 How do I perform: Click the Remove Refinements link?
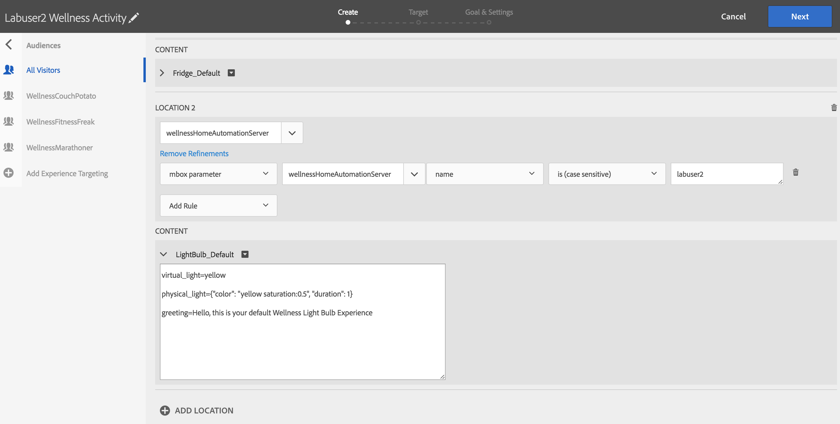tap(194, 153)
